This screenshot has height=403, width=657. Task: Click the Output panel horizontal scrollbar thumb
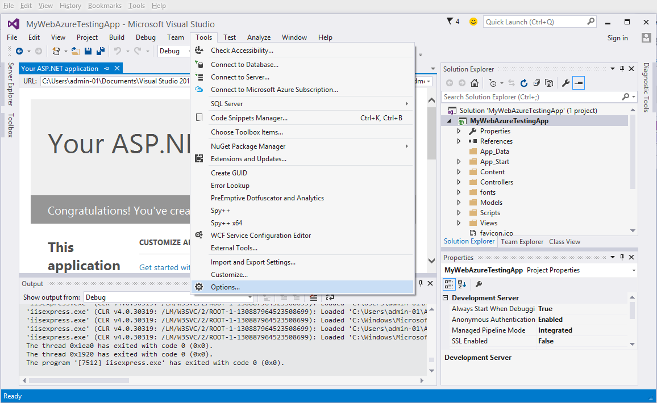(x=79, y=380)
